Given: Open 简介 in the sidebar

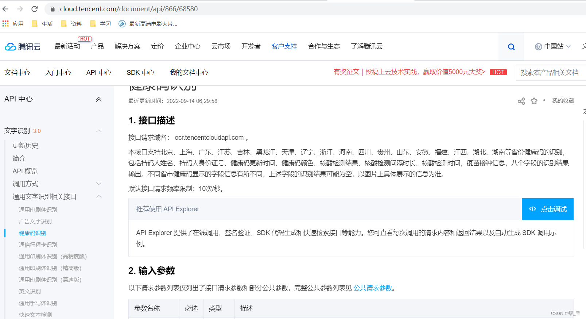Looking at the screenshot, I should [19, 158].
